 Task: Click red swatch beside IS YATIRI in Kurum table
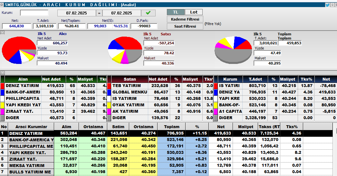click(x=216, y=86)
